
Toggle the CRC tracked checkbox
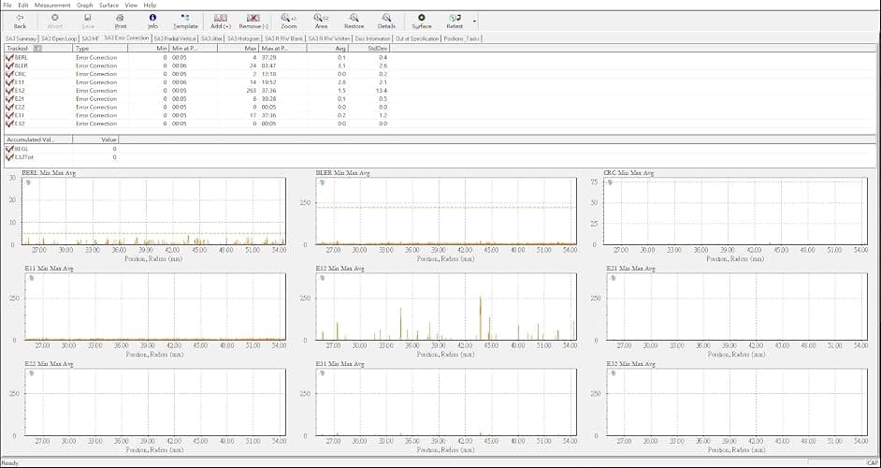(9, 74)
